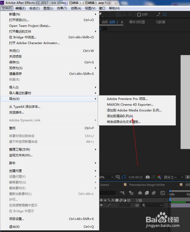Screen dimensions: 190x232
Task: Toggle the 对齐 snapping checkbox
Action: (139, 15)
